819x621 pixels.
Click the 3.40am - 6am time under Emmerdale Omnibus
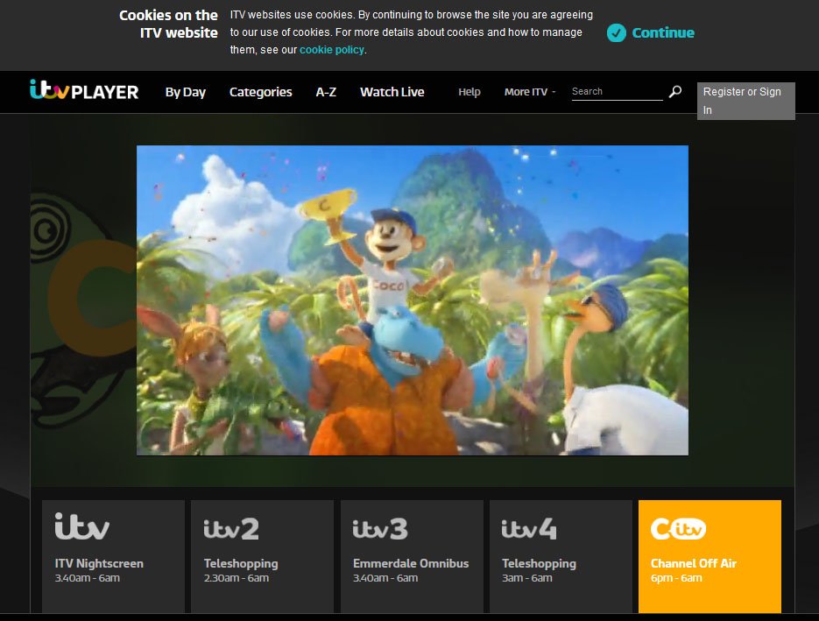click(x=385, y=578)
